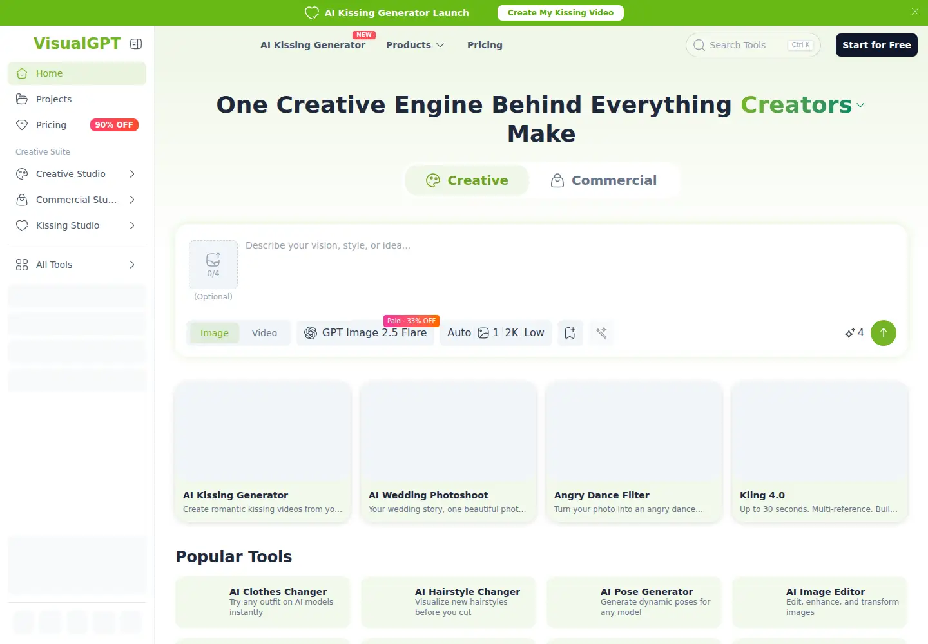Click the credits sparkle icon showing 4
Screen dimensions: 928x644
coord(849,333)
